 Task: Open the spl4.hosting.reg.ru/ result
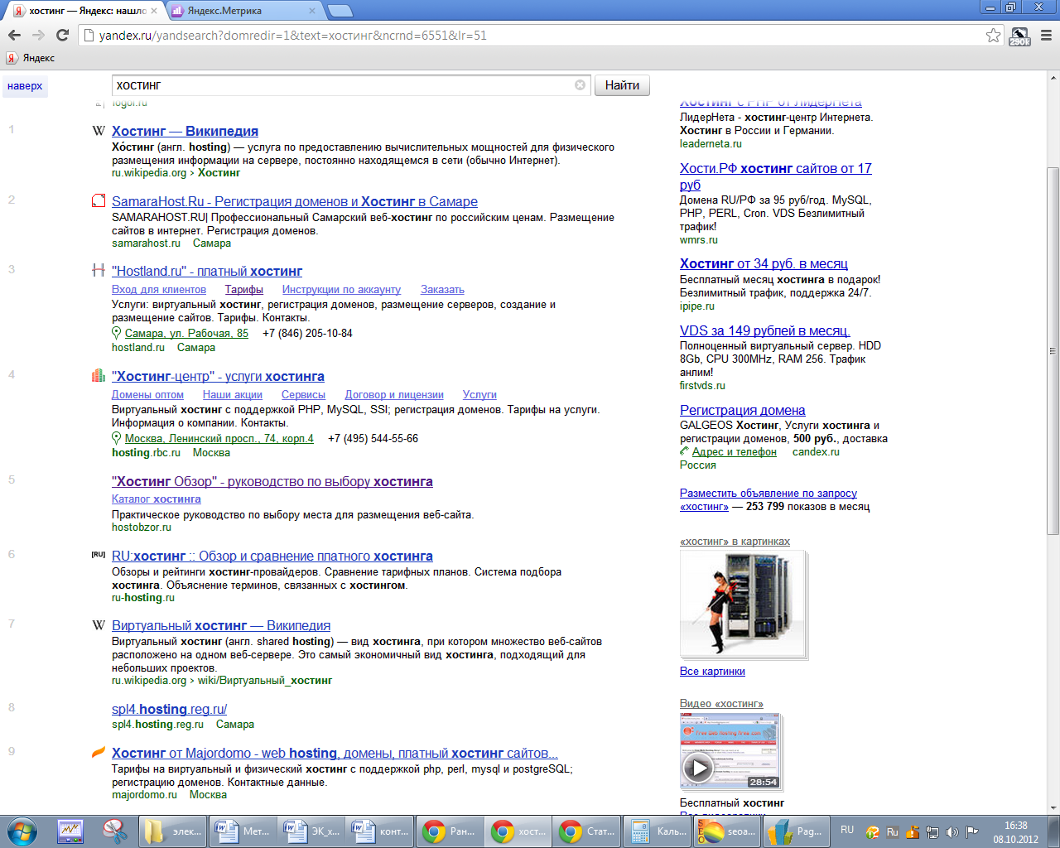(169, 709)
